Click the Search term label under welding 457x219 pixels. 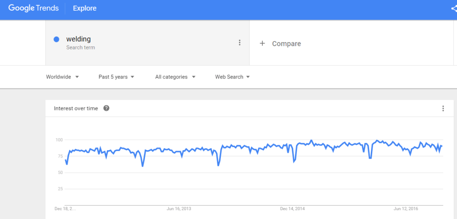coord(80,47)
